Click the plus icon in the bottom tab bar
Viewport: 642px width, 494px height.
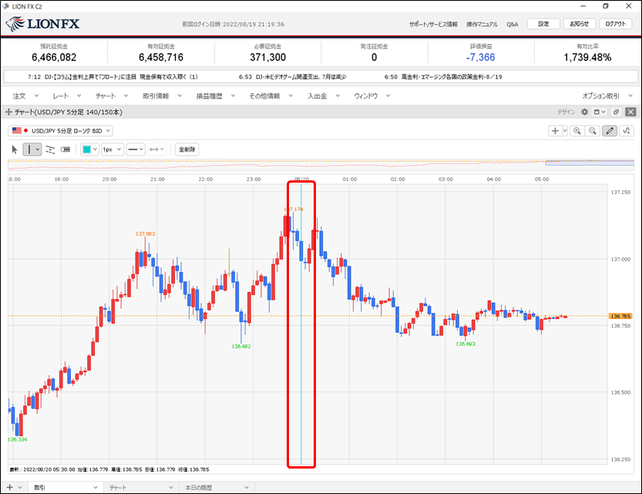point(10,488)
